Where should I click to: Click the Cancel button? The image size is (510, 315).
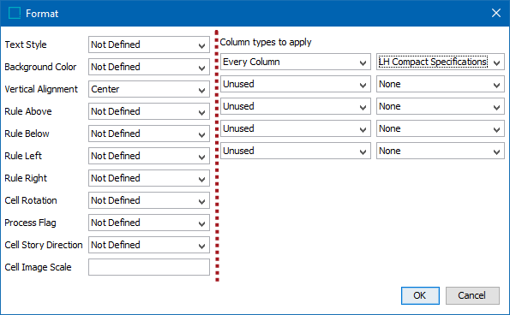pos(472,295)
